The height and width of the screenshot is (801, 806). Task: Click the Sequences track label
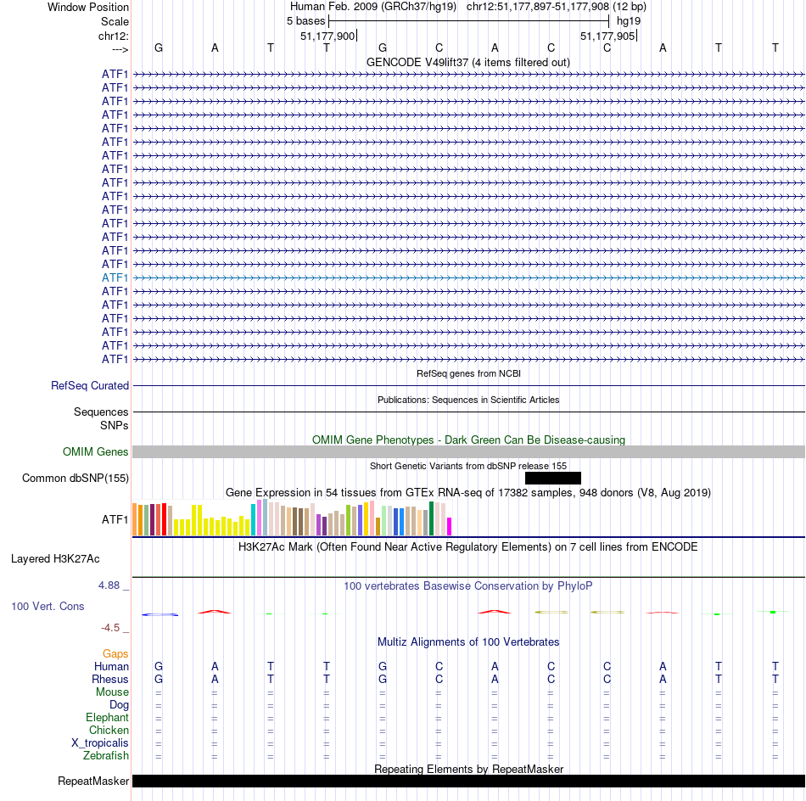[101, 412]
